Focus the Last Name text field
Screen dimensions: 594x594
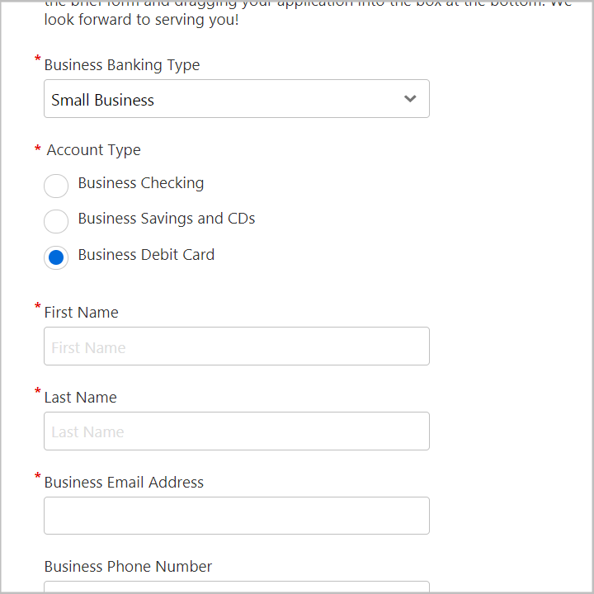point(237,431)
